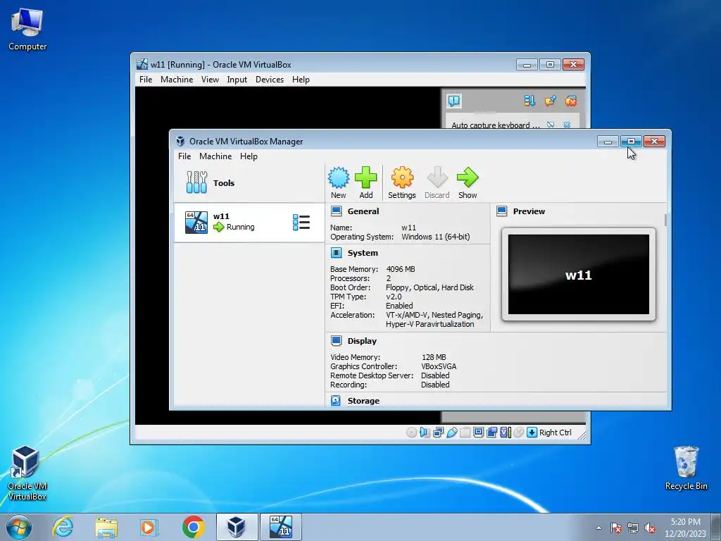
Task: Click the keep notifications pin icon
Action: click(x=550, y=101)
